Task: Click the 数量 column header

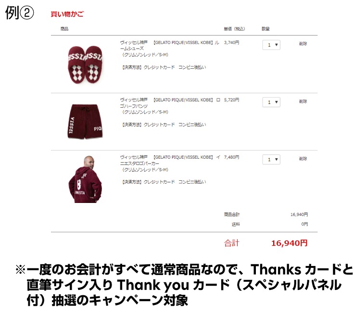Action: (x=265, y=29)
